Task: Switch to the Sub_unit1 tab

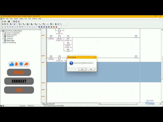Action: pyautogui.click(x=51, y=104)
